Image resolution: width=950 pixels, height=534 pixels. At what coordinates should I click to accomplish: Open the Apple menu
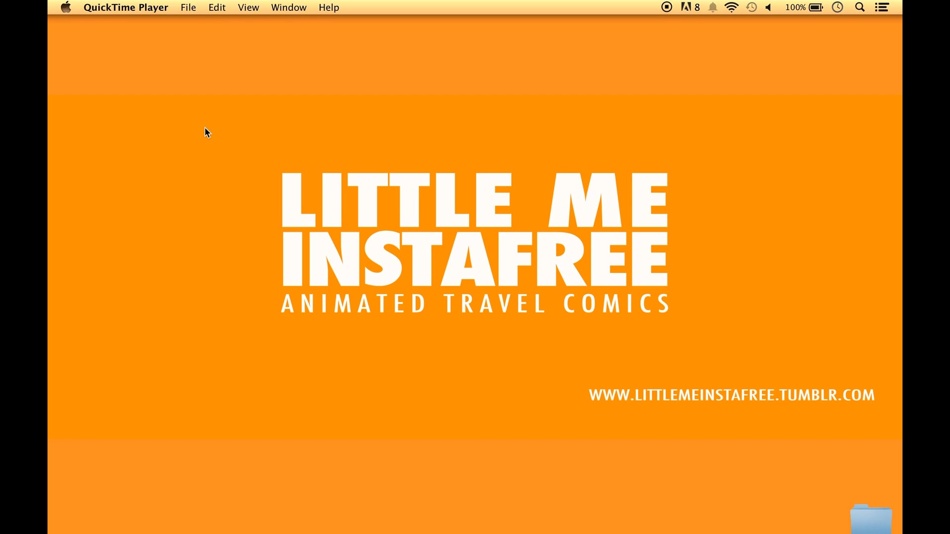coord(66,7)
